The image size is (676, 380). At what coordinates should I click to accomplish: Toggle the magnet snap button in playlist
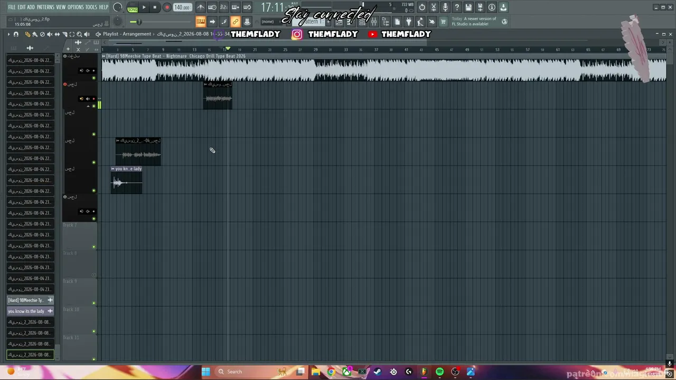(x=16, y=34)
